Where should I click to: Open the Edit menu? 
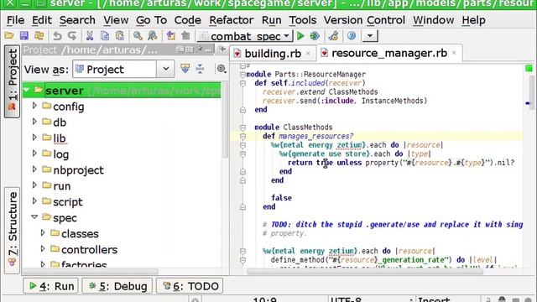coord(42,20)
